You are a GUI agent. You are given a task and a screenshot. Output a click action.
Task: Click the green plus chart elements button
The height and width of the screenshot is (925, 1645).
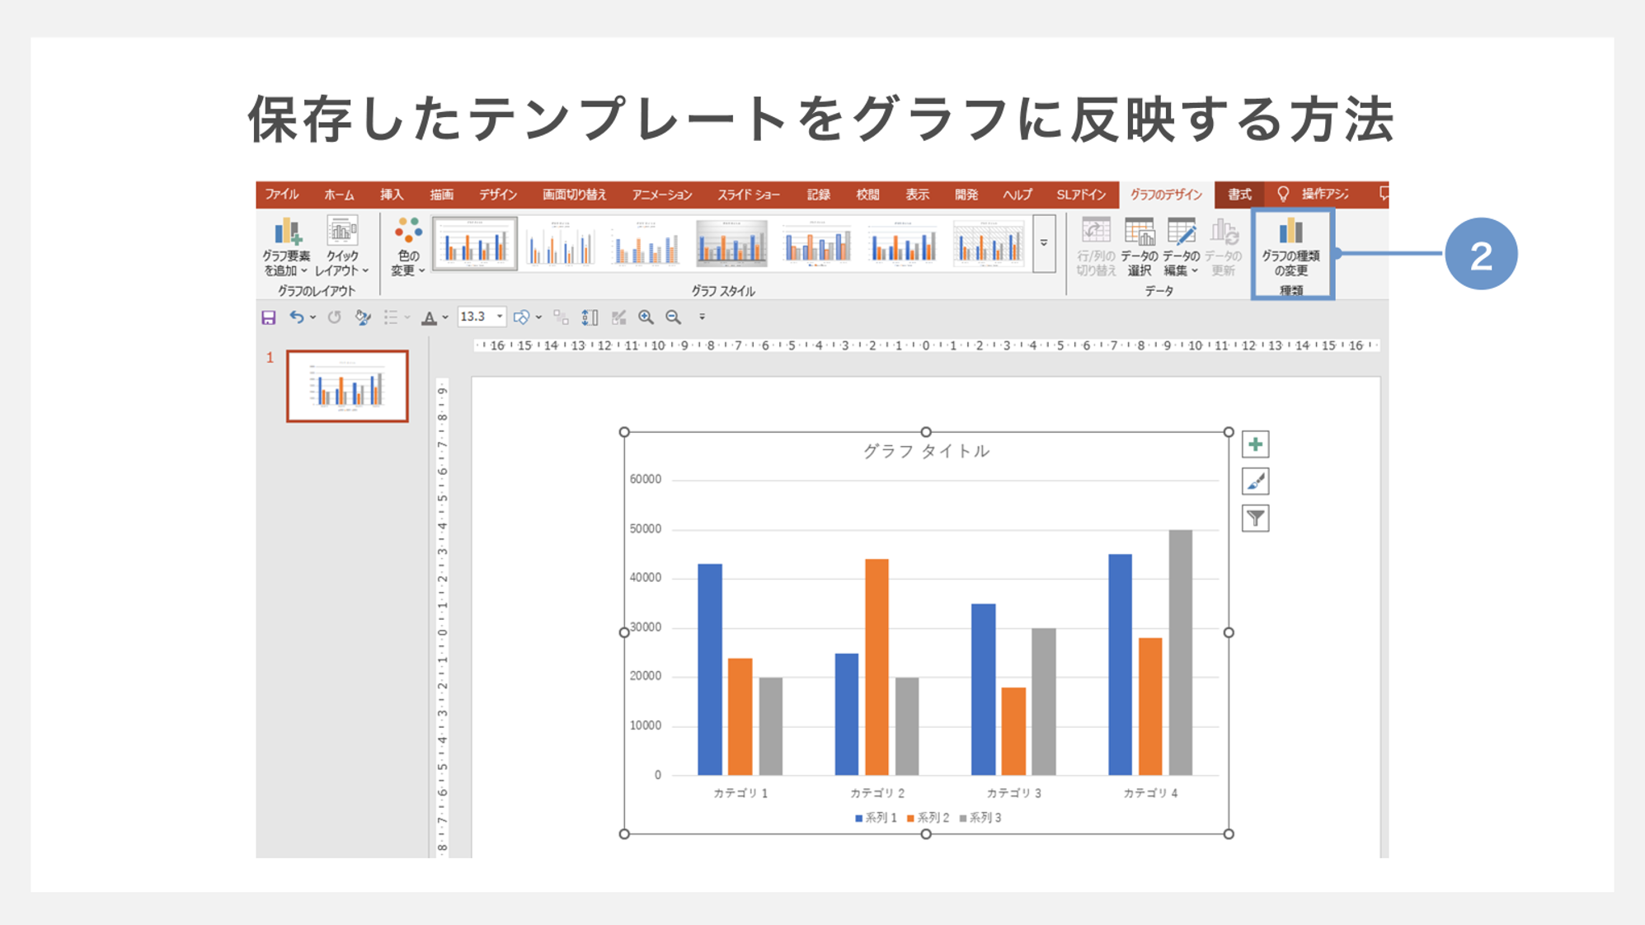pos(1255,445)
